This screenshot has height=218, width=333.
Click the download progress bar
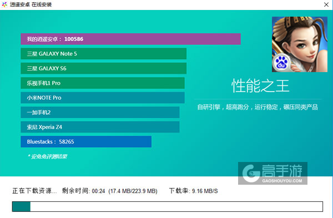(168, 206)
